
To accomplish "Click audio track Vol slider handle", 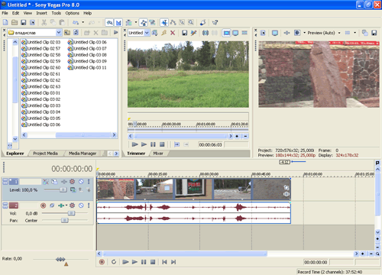I will 72,213.
